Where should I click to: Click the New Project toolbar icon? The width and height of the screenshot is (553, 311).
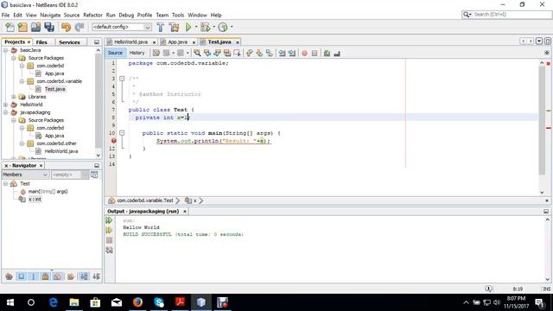tap(22, 27)
